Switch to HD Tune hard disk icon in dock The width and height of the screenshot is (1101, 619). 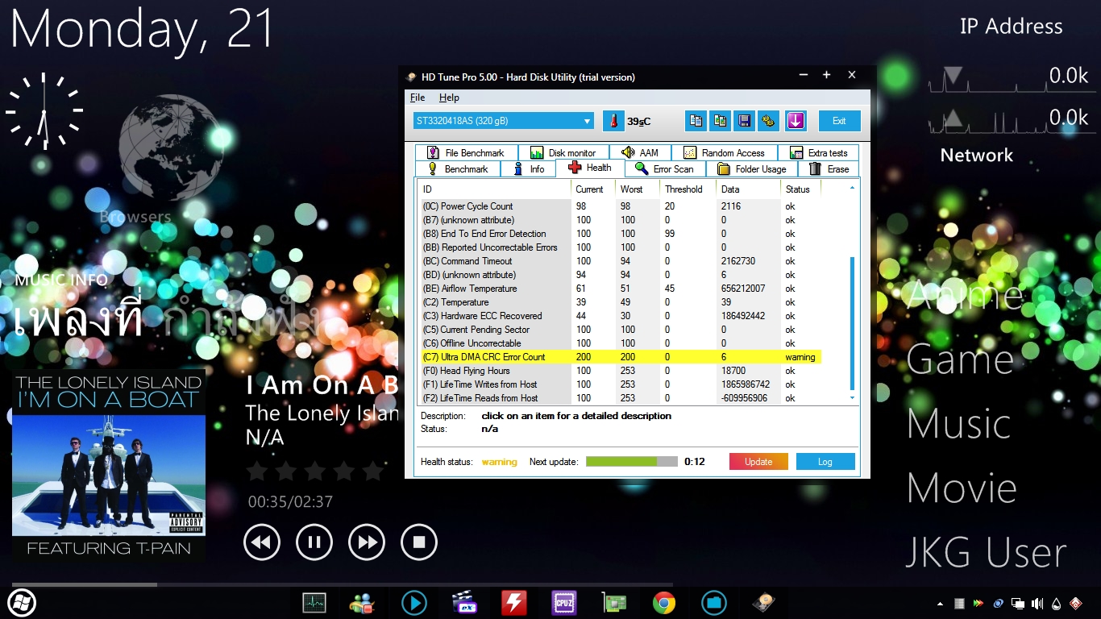764,603
